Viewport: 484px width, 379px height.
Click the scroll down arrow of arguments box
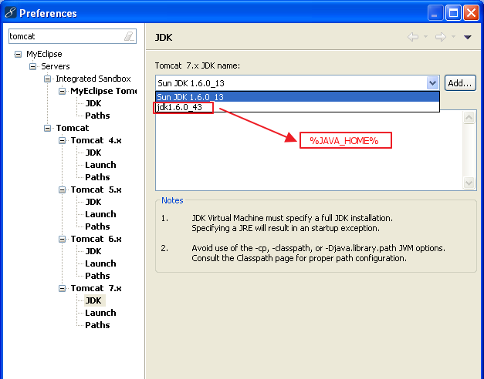[x=469, y=183]
